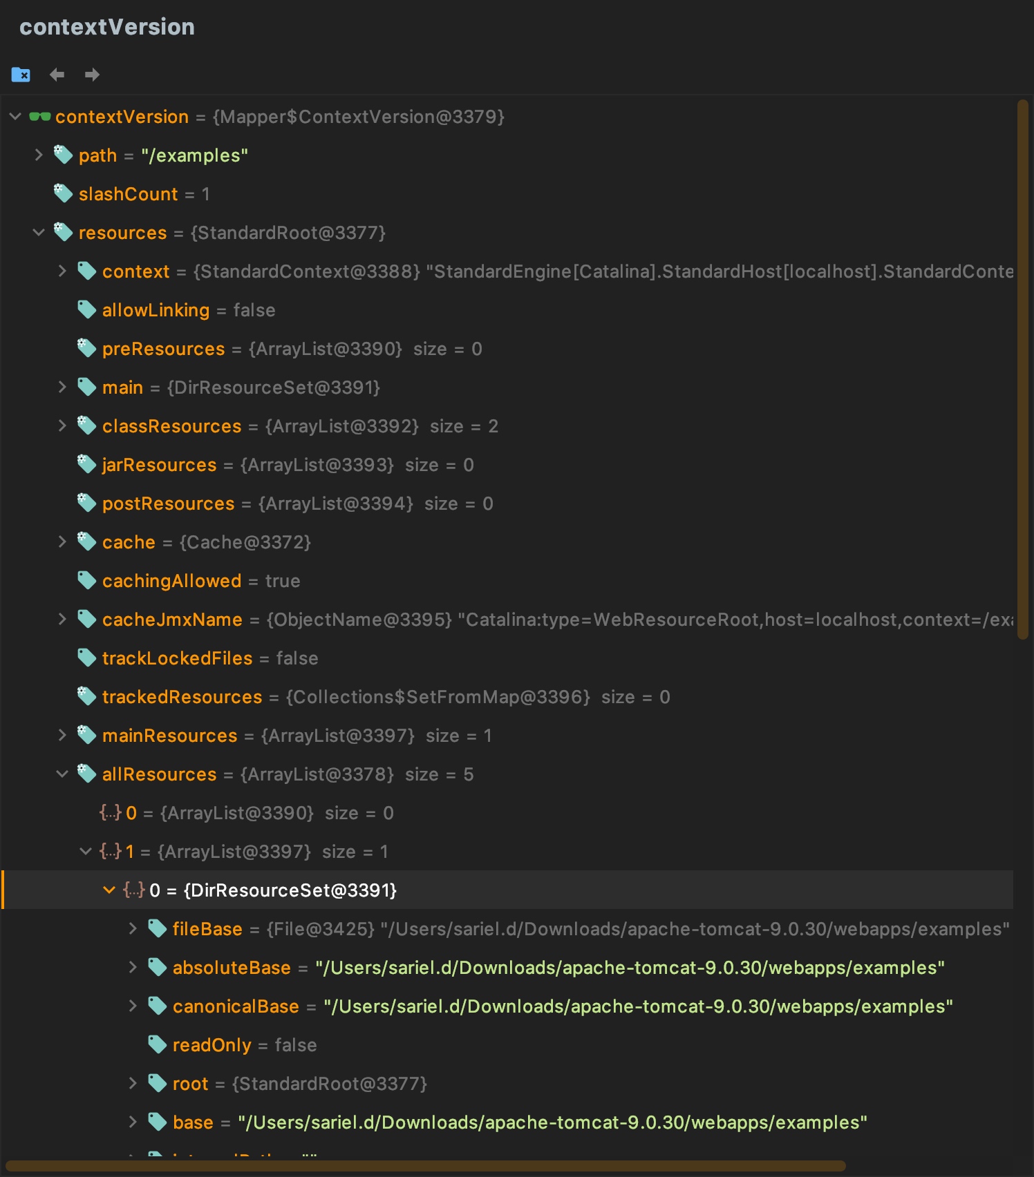Click the tag icon beside cachingAllowed

pyautogui.click(x=87, y=580)
